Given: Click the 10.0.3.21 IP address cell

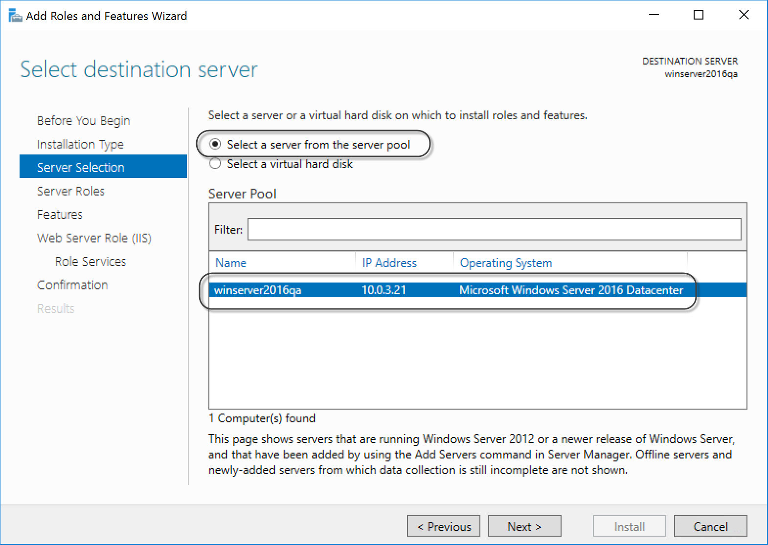Looking at the screenshot, I should pyautogui.click(x=384, y=290).
